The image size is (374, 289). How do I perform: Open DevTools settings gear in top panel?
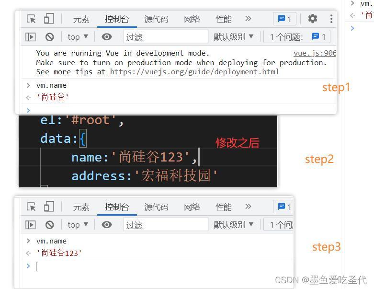pyautogui.click(x=312, y=19)
